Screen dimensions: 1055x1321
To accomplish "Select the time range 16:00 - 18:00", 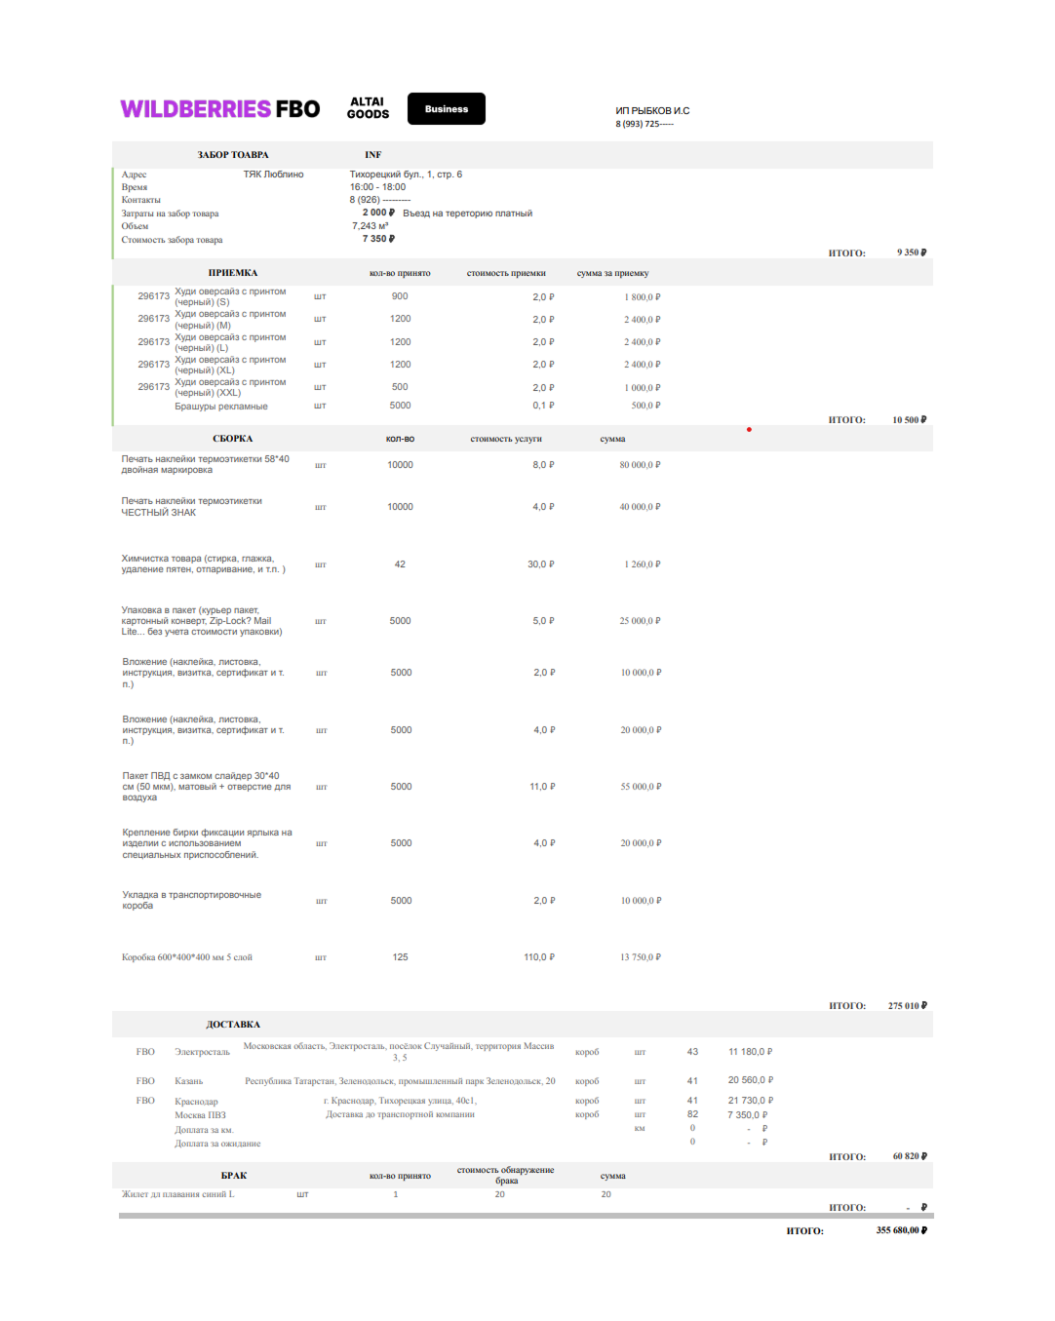I will 377,187.
